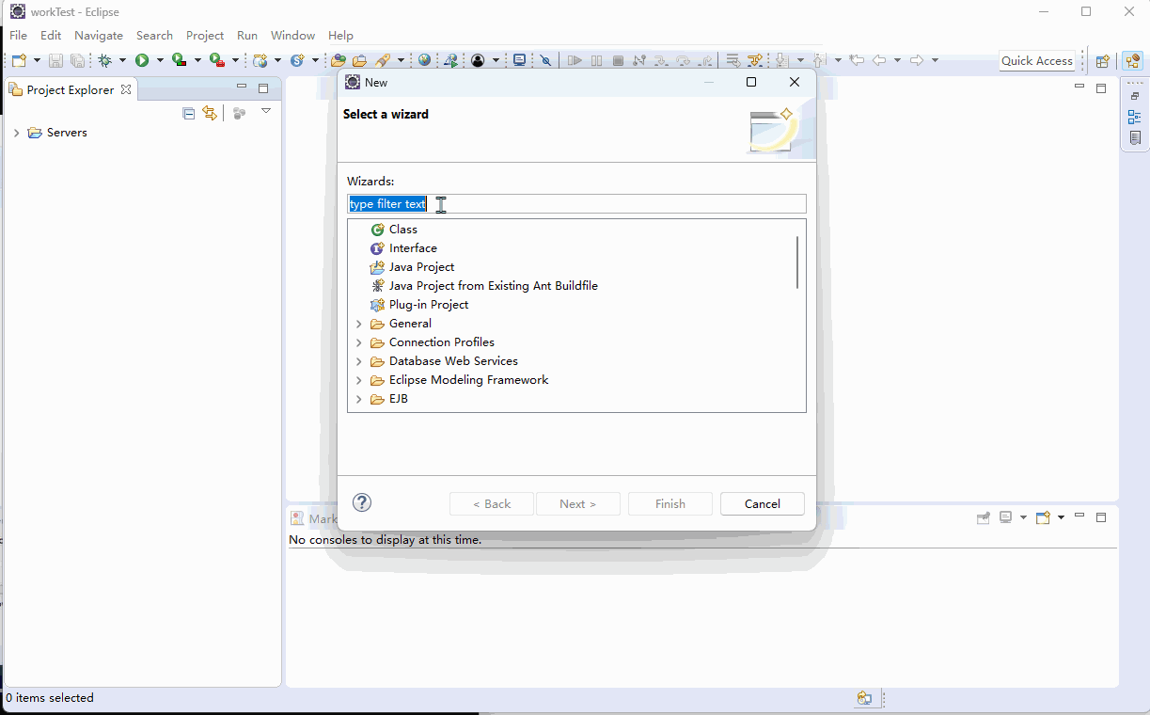
Task: Toggle Skip All Breakpoints icon
Action: (x=545, y=60)
